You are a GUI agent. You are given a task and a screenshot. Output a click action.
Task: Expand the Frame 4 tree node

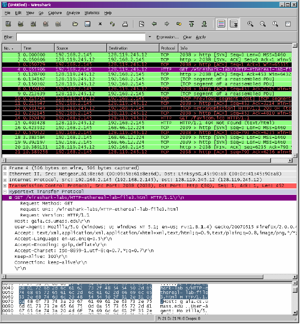click(5, 168)
